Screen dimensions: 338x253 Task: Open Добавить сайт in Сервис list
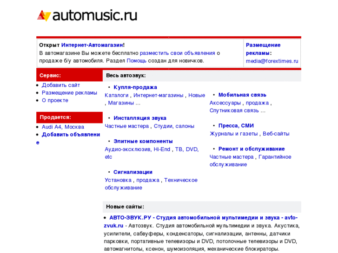point(61,85)
